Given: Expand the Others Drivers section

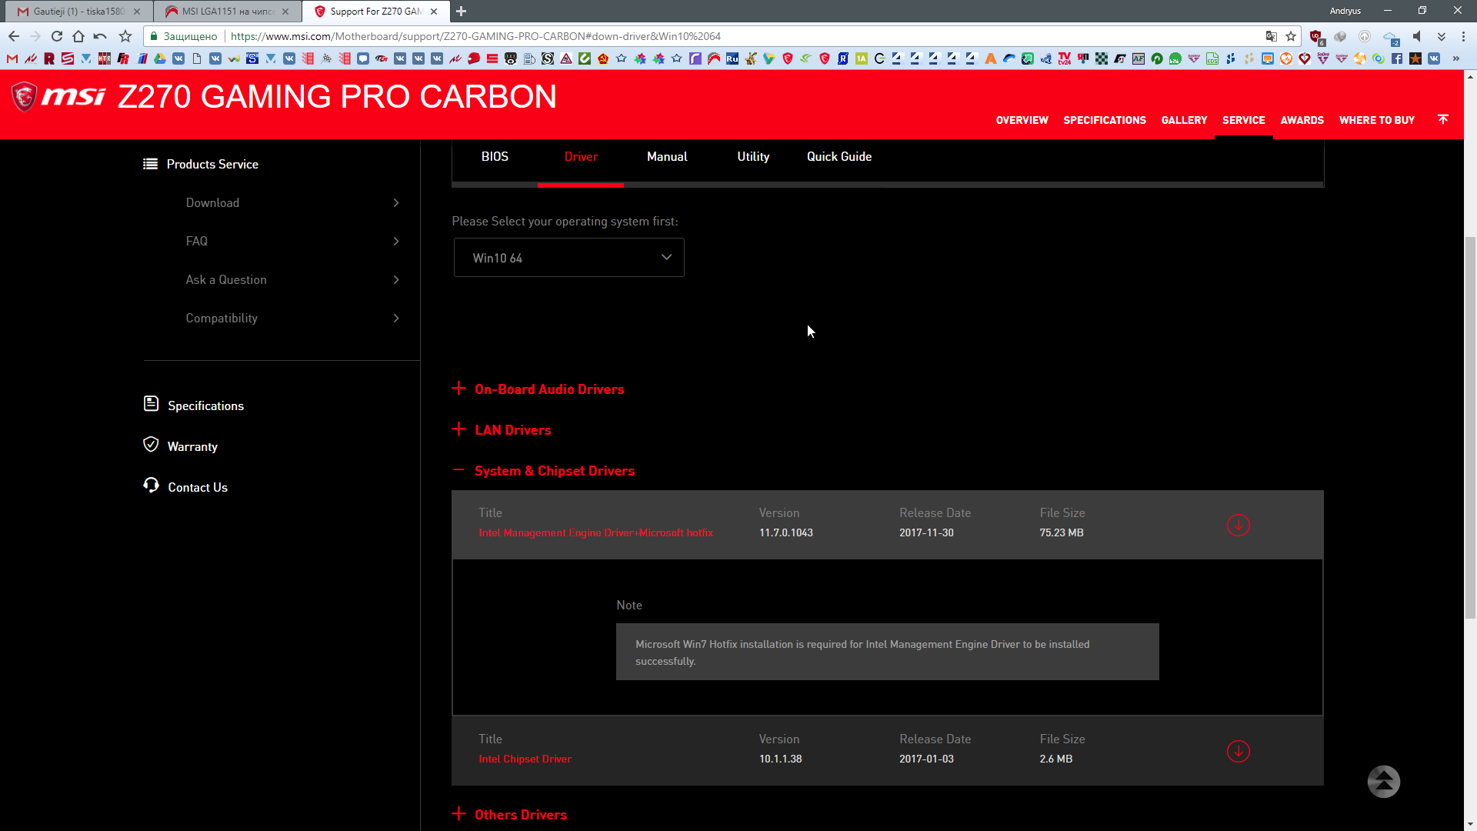Looking at the screenshot, I should click(520, 815).
